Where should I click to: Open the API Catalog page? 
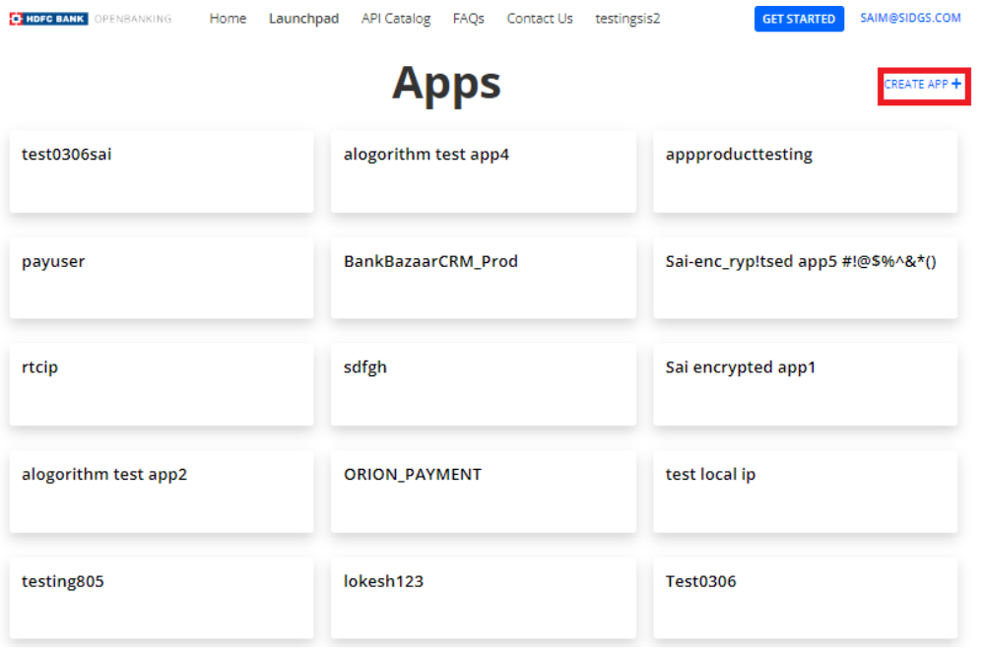click(395, 19)
